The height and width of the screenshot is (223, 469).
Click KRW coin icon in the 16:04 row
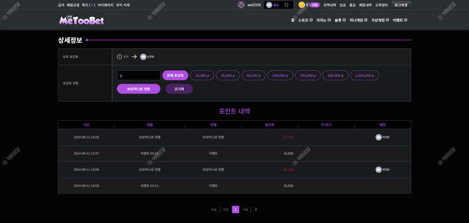379,170
